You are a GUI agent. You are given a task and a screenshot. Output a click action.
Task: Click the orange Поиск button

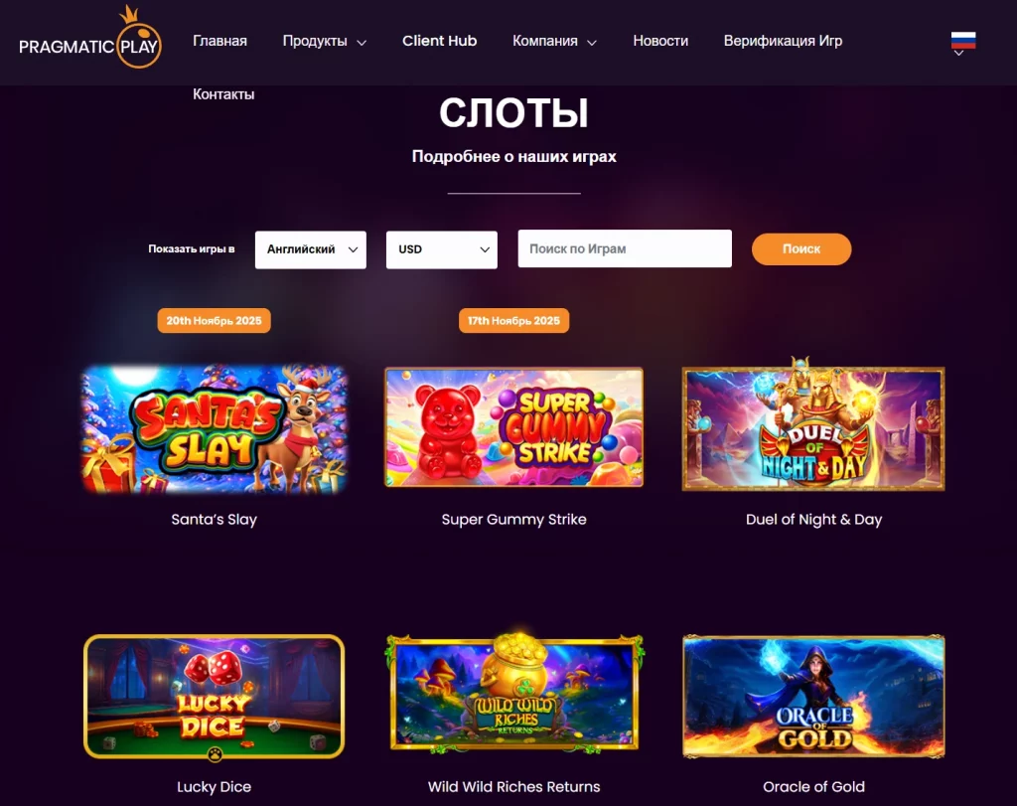tap(801, 249)
